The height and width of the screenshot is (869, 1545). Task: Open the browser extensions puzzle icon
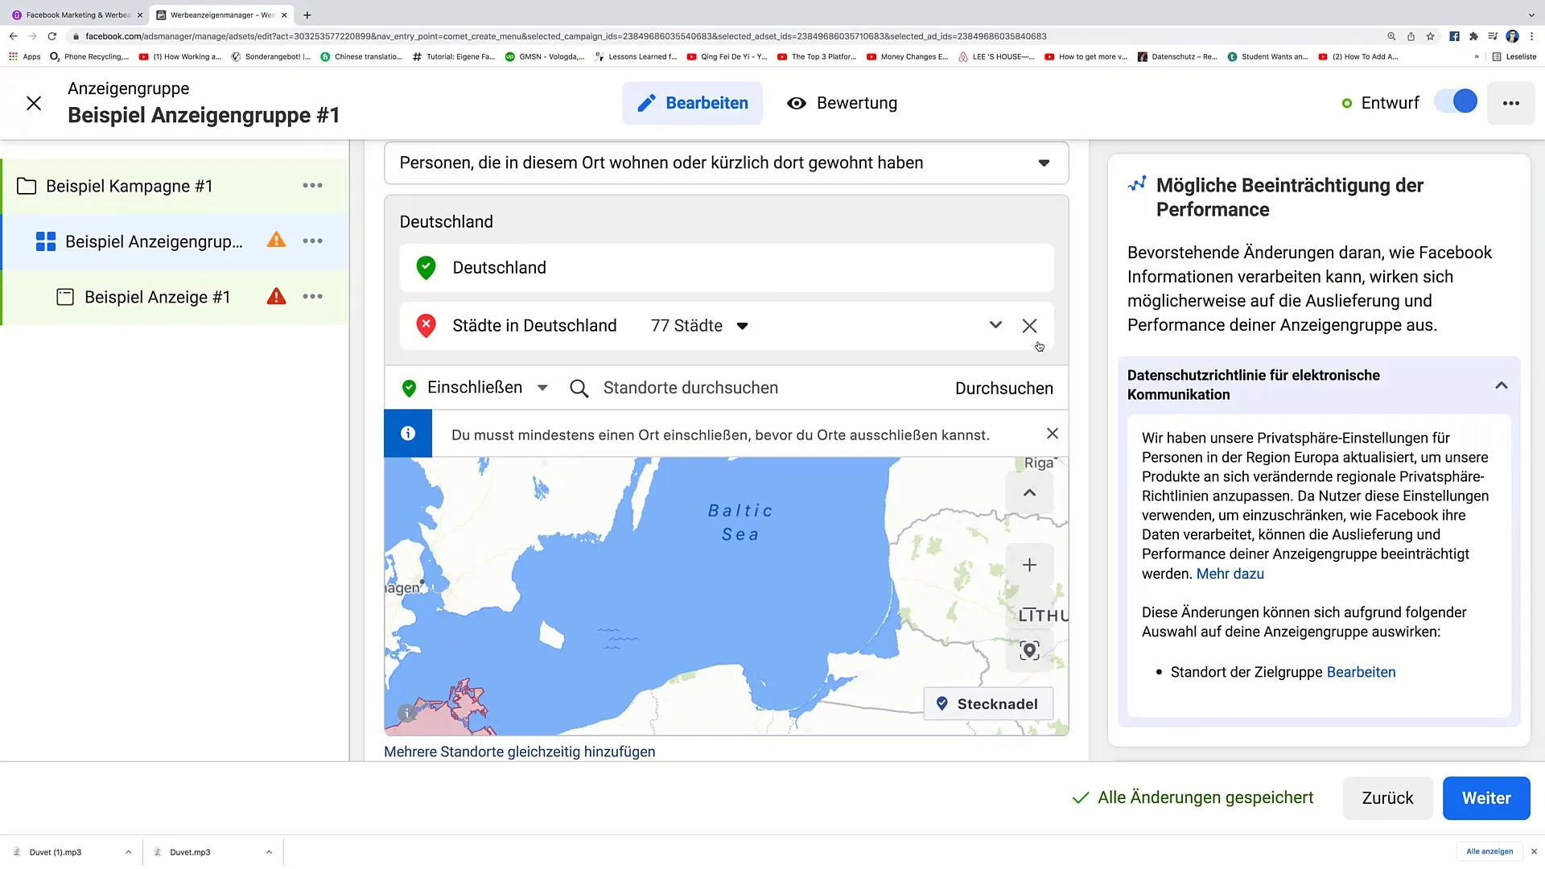tap(1473, 36)
